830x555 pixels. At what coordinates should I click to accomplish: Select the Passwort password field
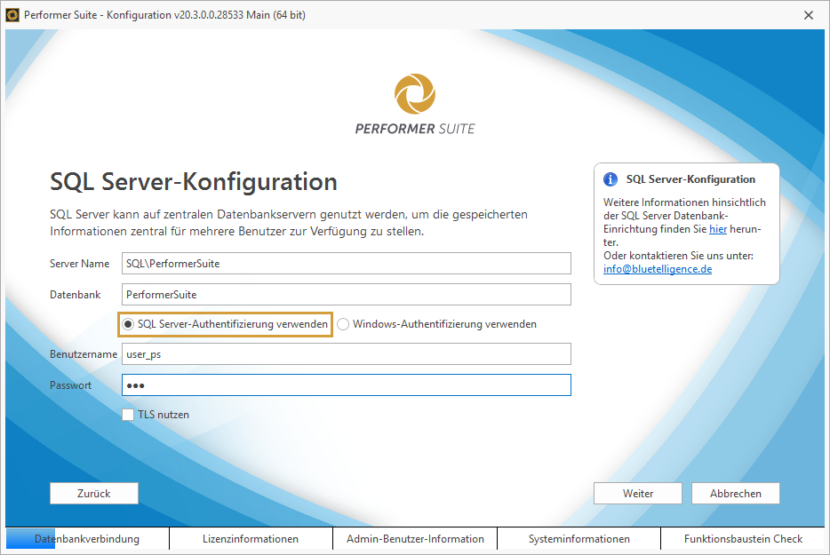pyautogui.click(x=347, y=385)
